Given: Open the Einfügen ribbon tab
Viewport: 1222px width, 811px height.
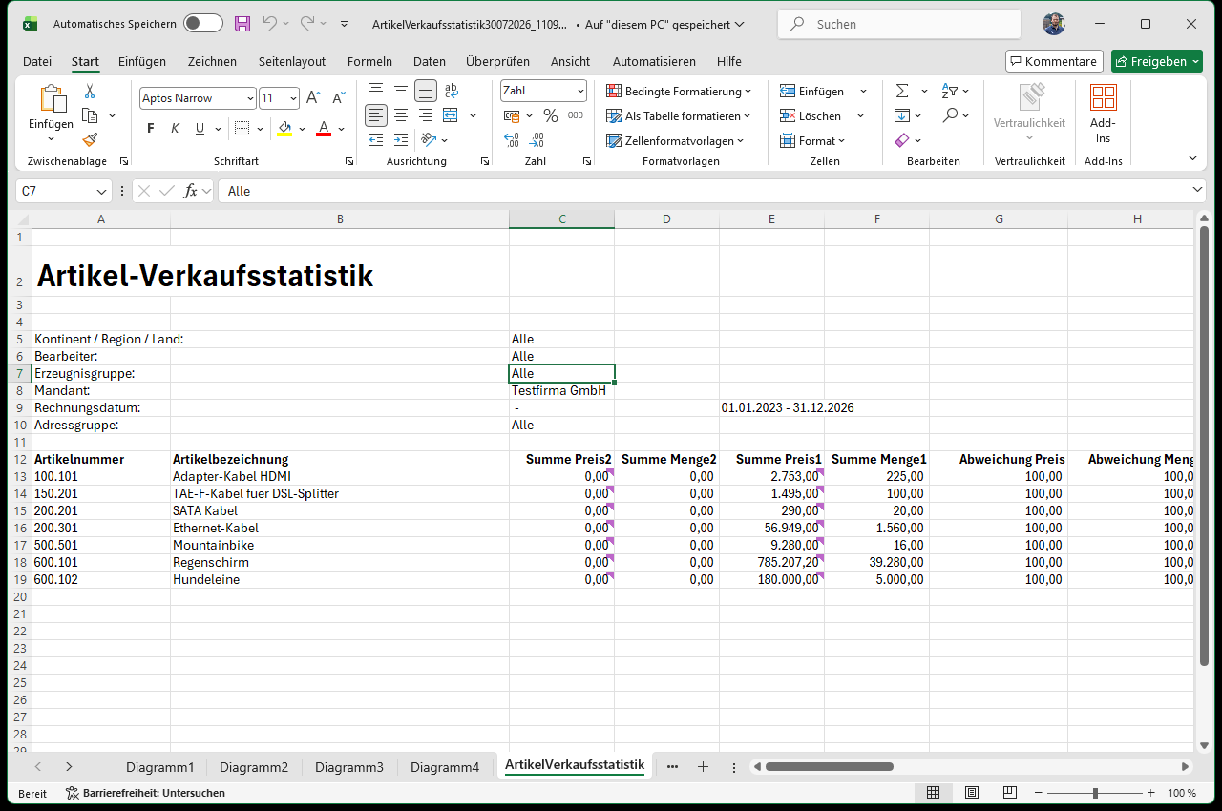Looking at the screenshot, I should [142, 61].
